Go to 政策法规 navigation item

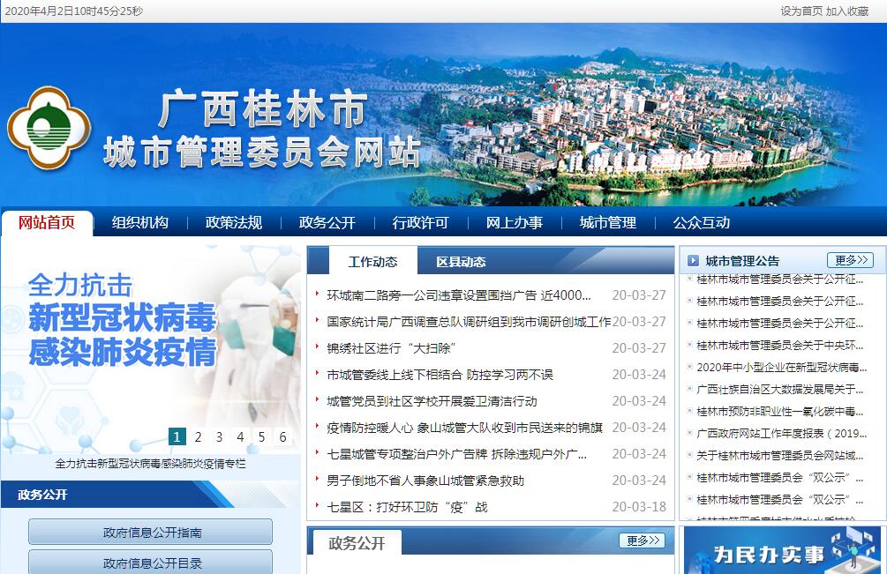tap(234, 223)
